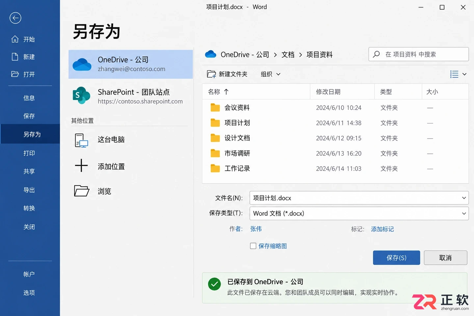Choose 这台电脑 computer icon
Image resolution: width=474 pixels, height=316 pixels.
[81, 141]
